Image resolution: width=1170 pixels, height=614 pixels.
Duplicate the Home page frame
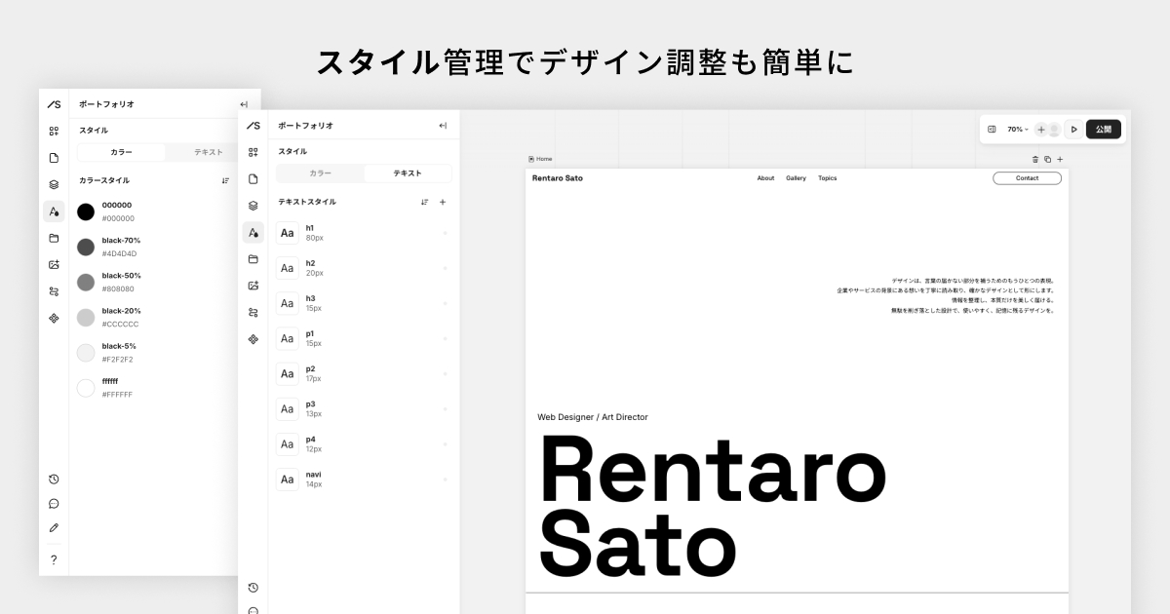(x=1048, y=159)
